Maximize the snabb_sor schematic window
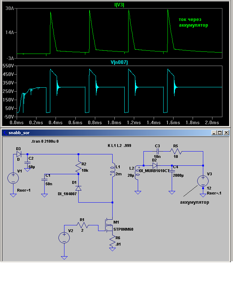The height and width of the screenshot is (291, 233). pos(220,133)
